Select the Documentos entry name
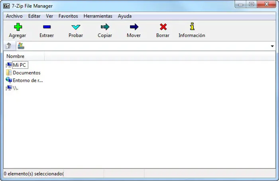 click(x=27, y=73)
